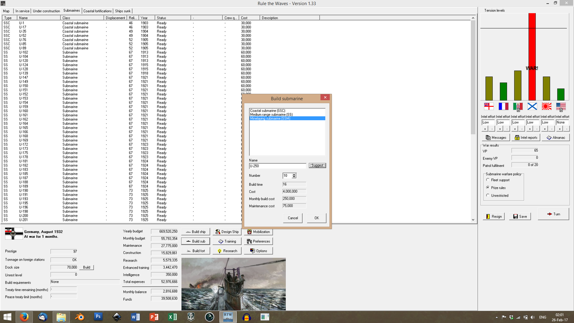Viewport: 574px width, 323px height.
Task: Open the Options screen
Action: click(x=258, y=250)
